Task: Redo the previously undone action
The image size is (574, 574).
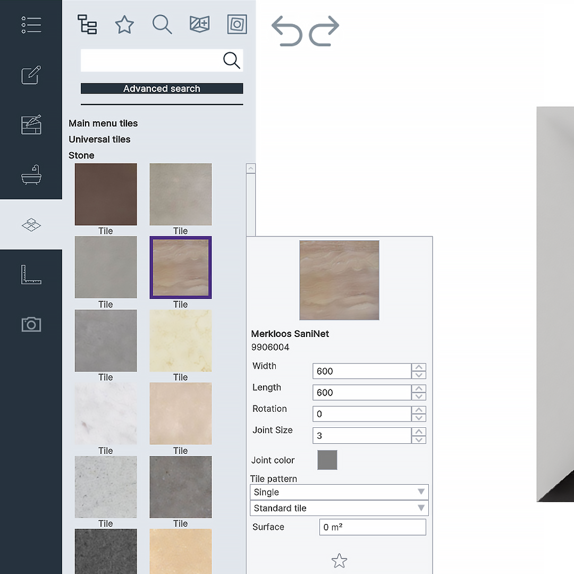Action: click(x=325, y=31)
